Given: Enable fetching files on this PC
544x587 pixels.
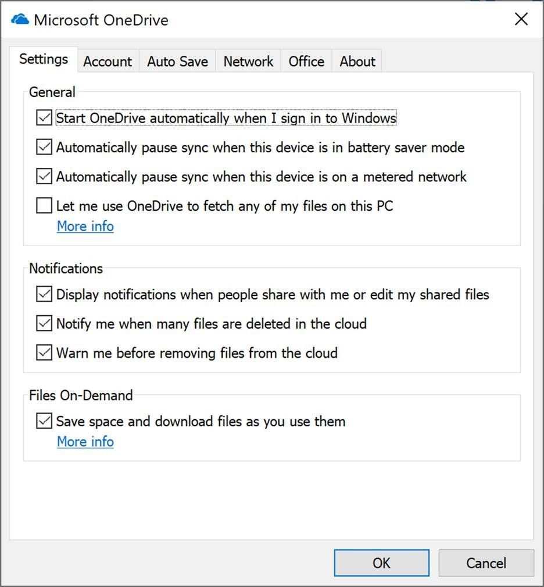Looking at the screenshot, I should pos(43,206).
